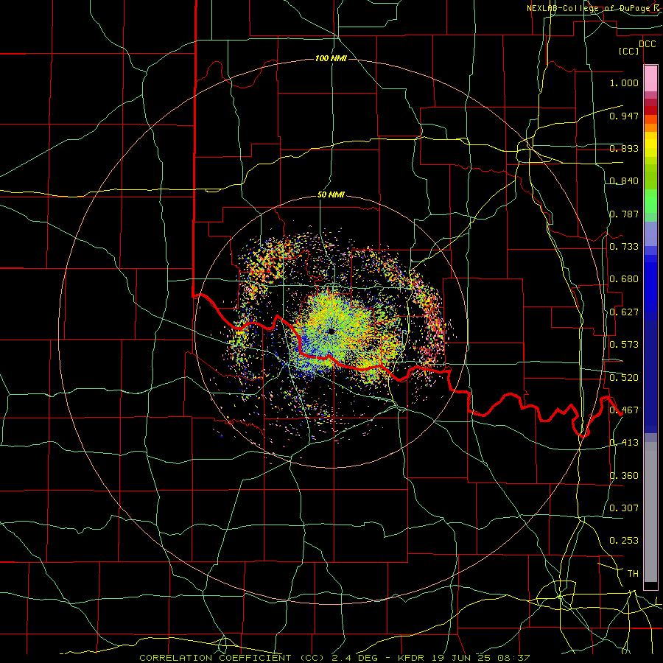Click the 0.573 color scale value

pos(624,345)
